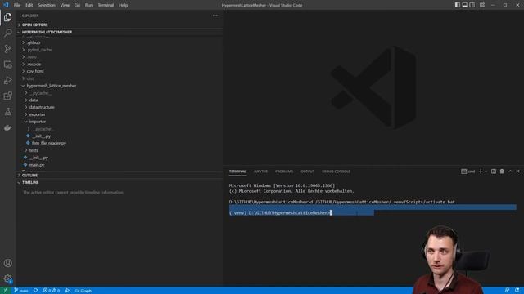Select the Terminal panel tab
Image resolution: width=524 pixels, height=294 pixels.
click(237, 171)
